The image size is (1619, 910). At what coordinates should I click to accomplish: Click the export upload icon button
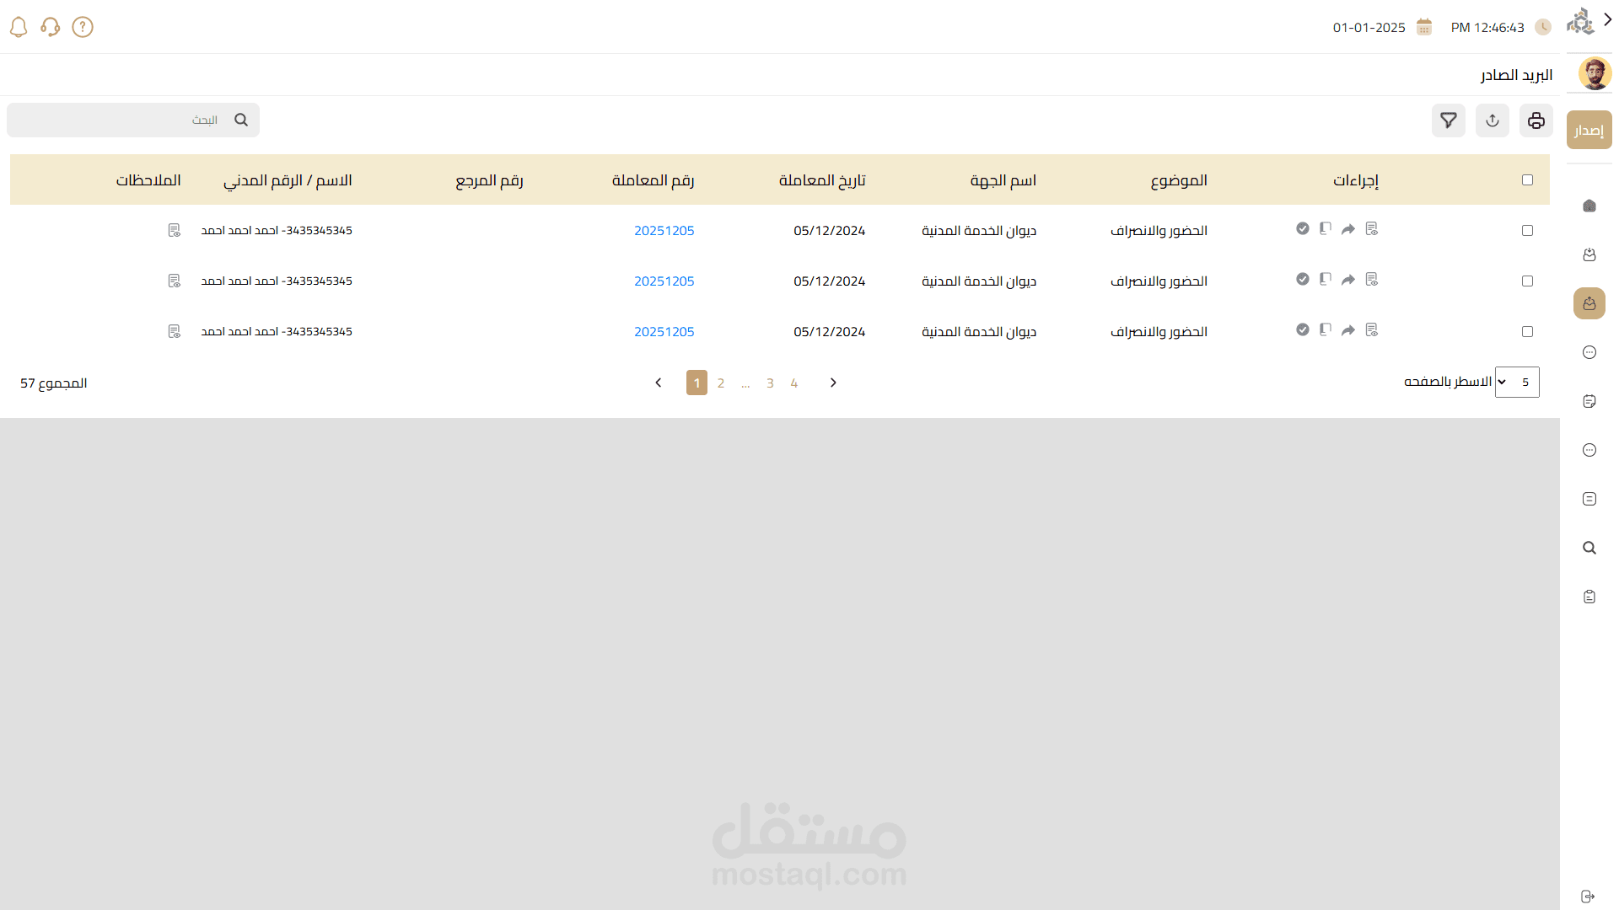tap(1492, 120)
